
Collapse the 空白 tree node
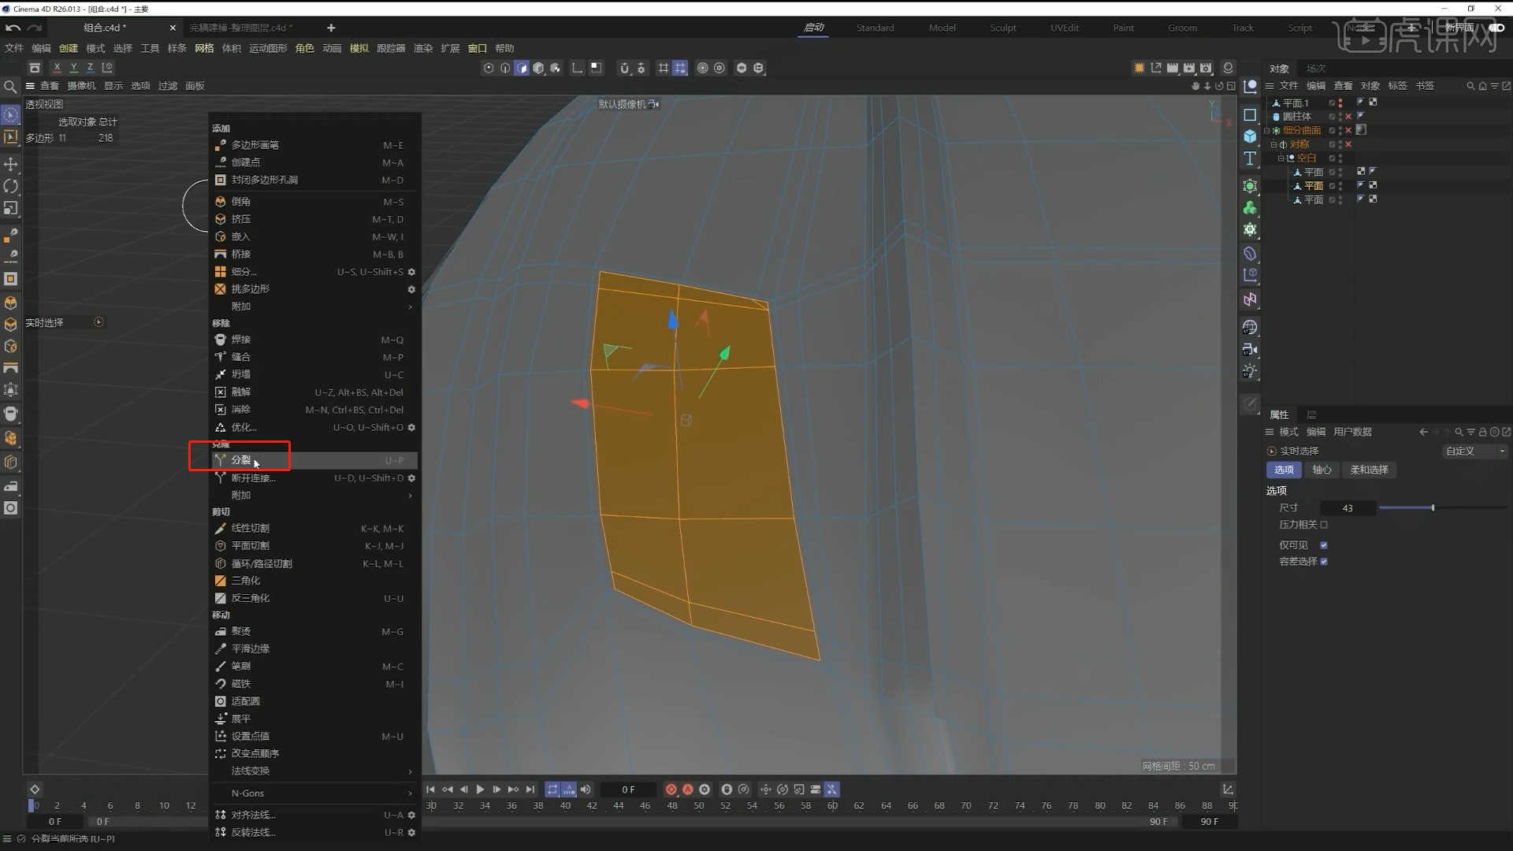[x=1281, y=158]
